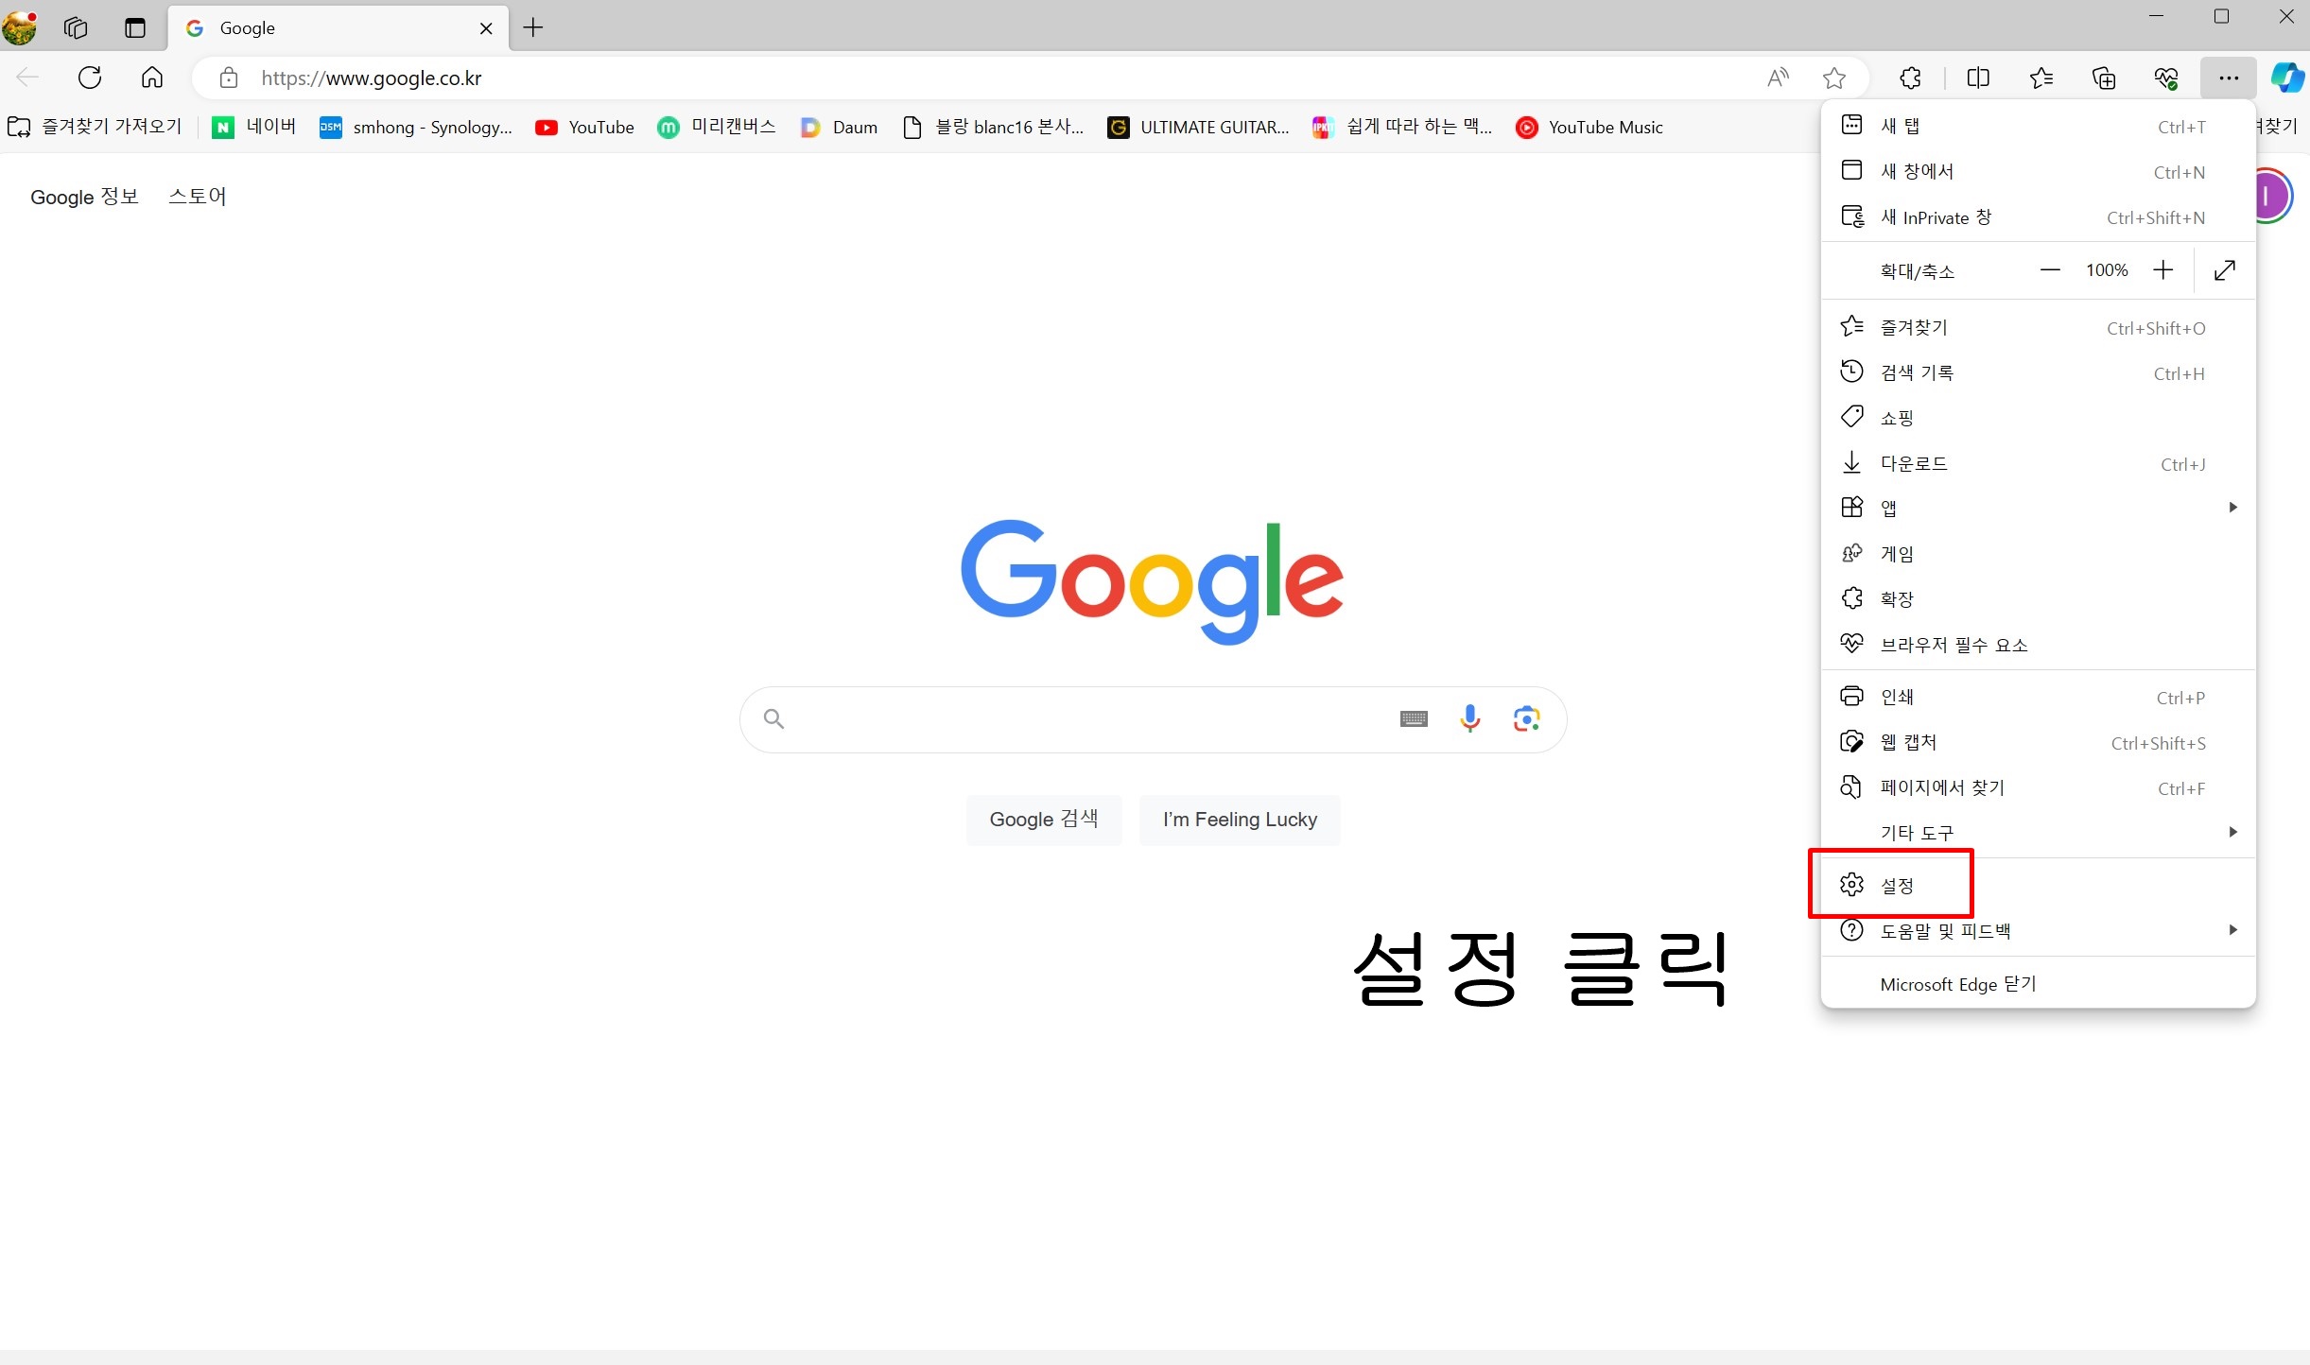This screenshot has height=1365, width=2310.
Task: Select 새 창에서 menu item
Action: (x=2038, y=171)
